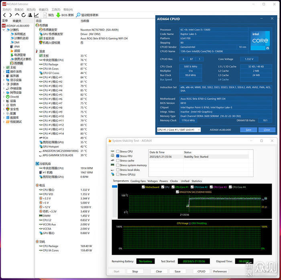
Task: Click the blue graph scroll slider thumb
Action: coord(114,186)
